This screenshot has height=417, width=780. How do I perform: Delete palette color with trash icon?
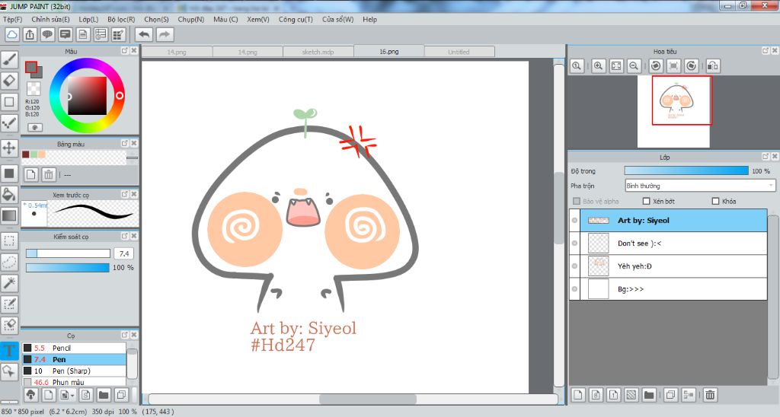[48, 174]
